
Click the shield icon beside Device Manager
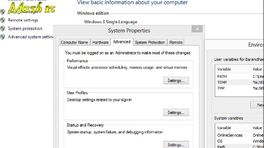coord(2,12)
